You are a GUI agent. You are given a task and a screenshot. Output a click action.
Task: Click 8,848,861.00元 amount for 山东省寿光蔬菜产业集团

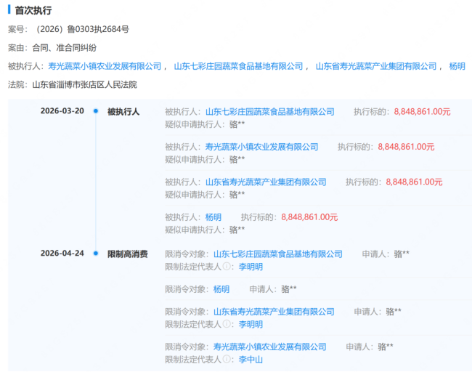click(414, 182)
